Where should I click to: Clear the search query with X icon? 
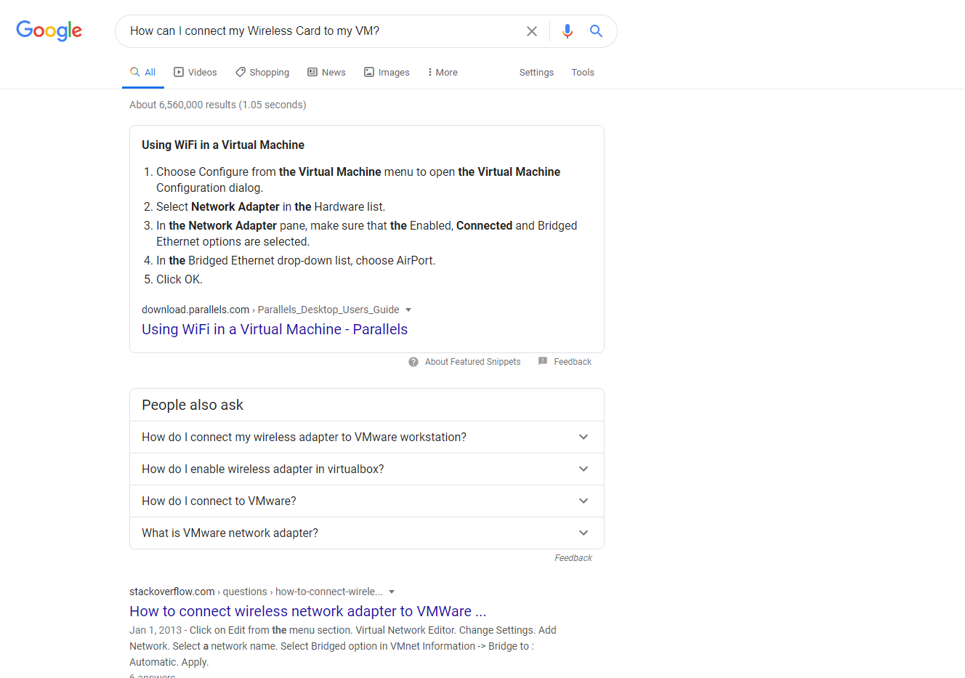click(532, 31)
